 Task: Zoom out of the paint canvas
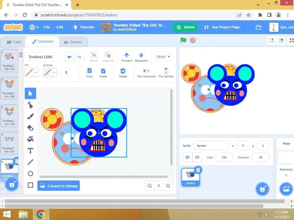coord(150,186)
